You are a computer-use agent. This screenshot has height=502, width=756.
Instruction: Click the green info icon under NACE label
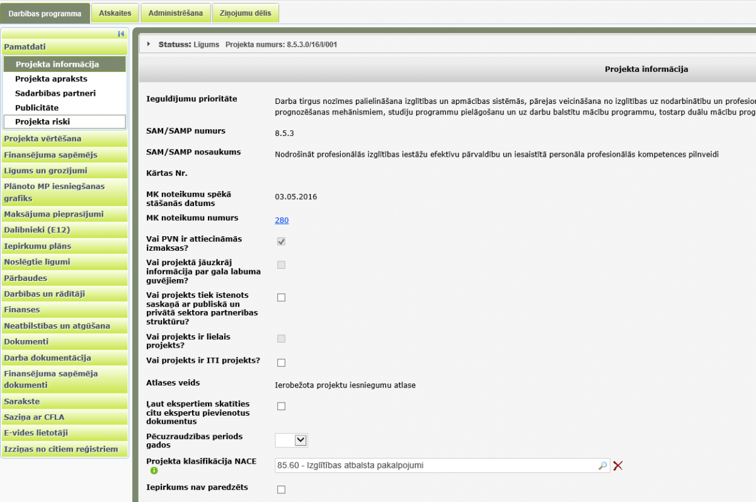pyautogui.click(x=154, y=471)
